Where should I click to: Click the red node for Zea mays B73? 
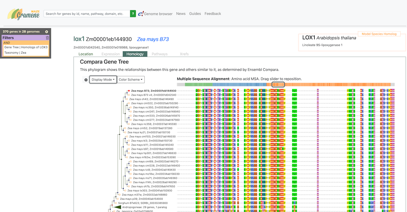(x=129, y=91)
